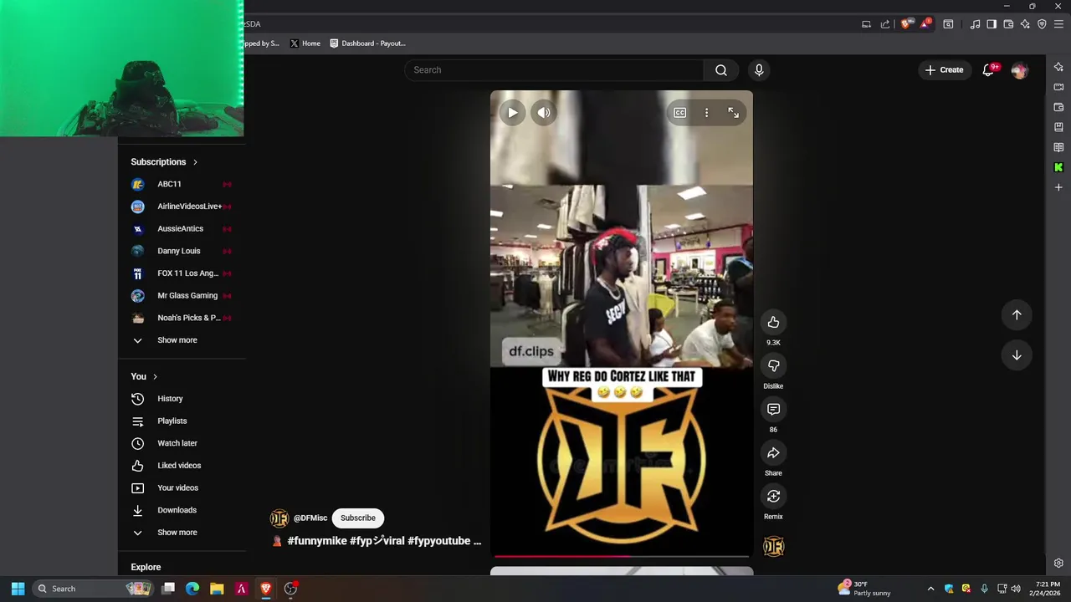Screen dimensions: 1071x602
Task: Seek on the Short's red progress bar
Action: click(621, 556)
